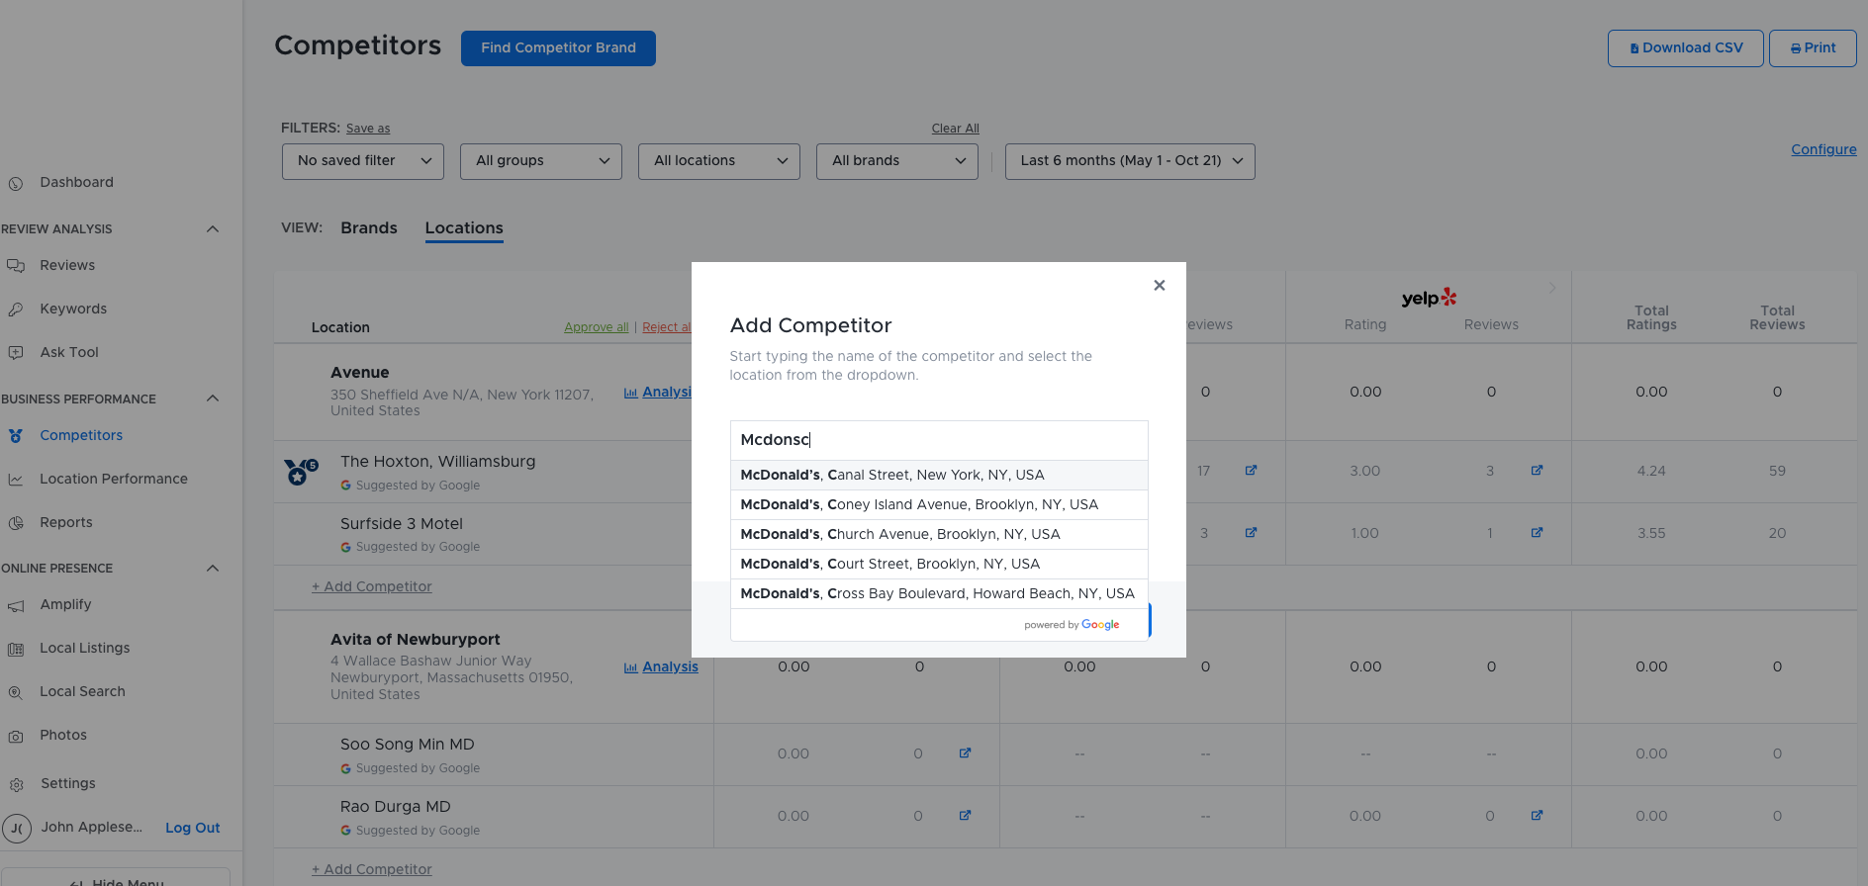Click the Location Performance chart icon

[16, 480]
